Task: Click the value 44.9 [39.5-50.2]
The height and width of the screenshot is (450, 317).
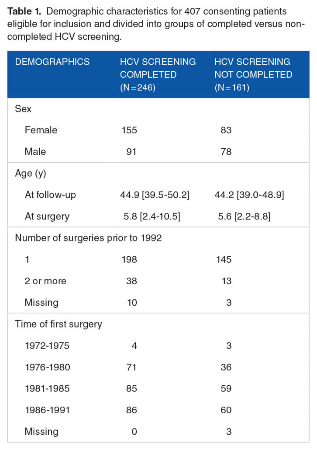Action: (x=155, y=195)
